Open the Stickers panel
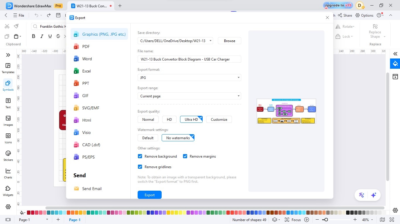400x224 pixels. pyautogui.click(x=8, y=155)
